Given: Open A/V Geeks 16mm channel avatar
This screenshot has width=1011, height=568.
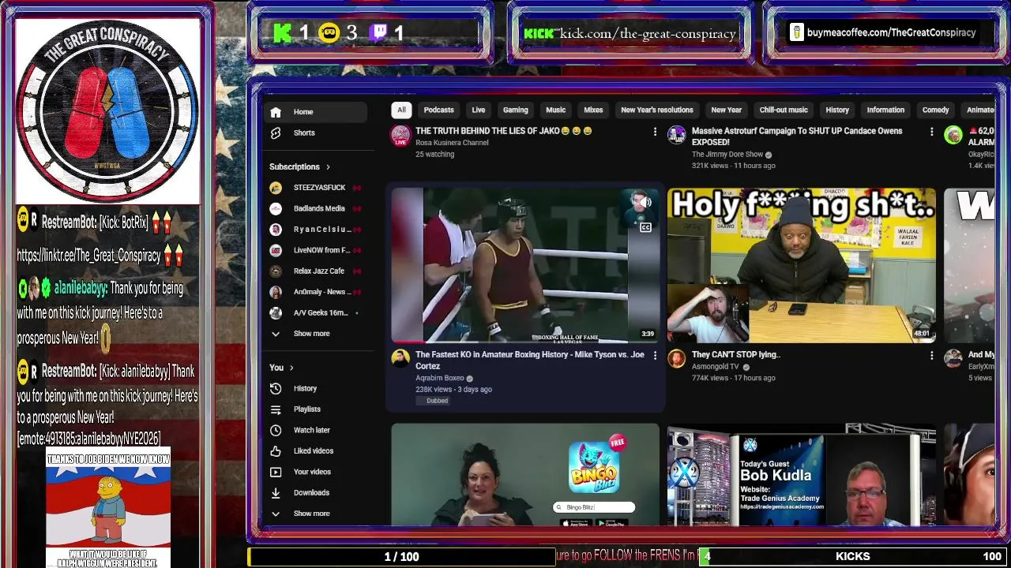Looking at the screenshot, I should click(x=276, y=313).
